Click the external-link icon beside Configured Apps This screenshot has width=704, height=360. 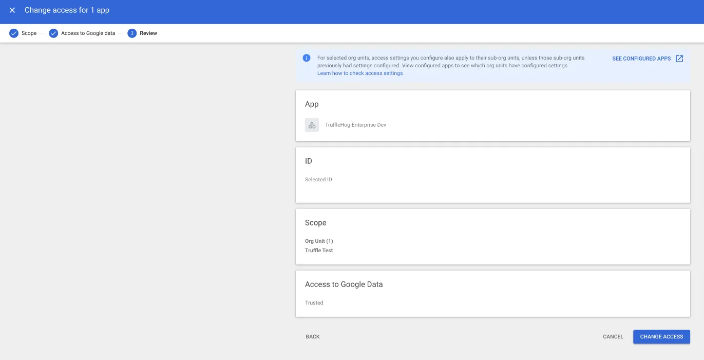pyautogui.click(x=679, y=59)
